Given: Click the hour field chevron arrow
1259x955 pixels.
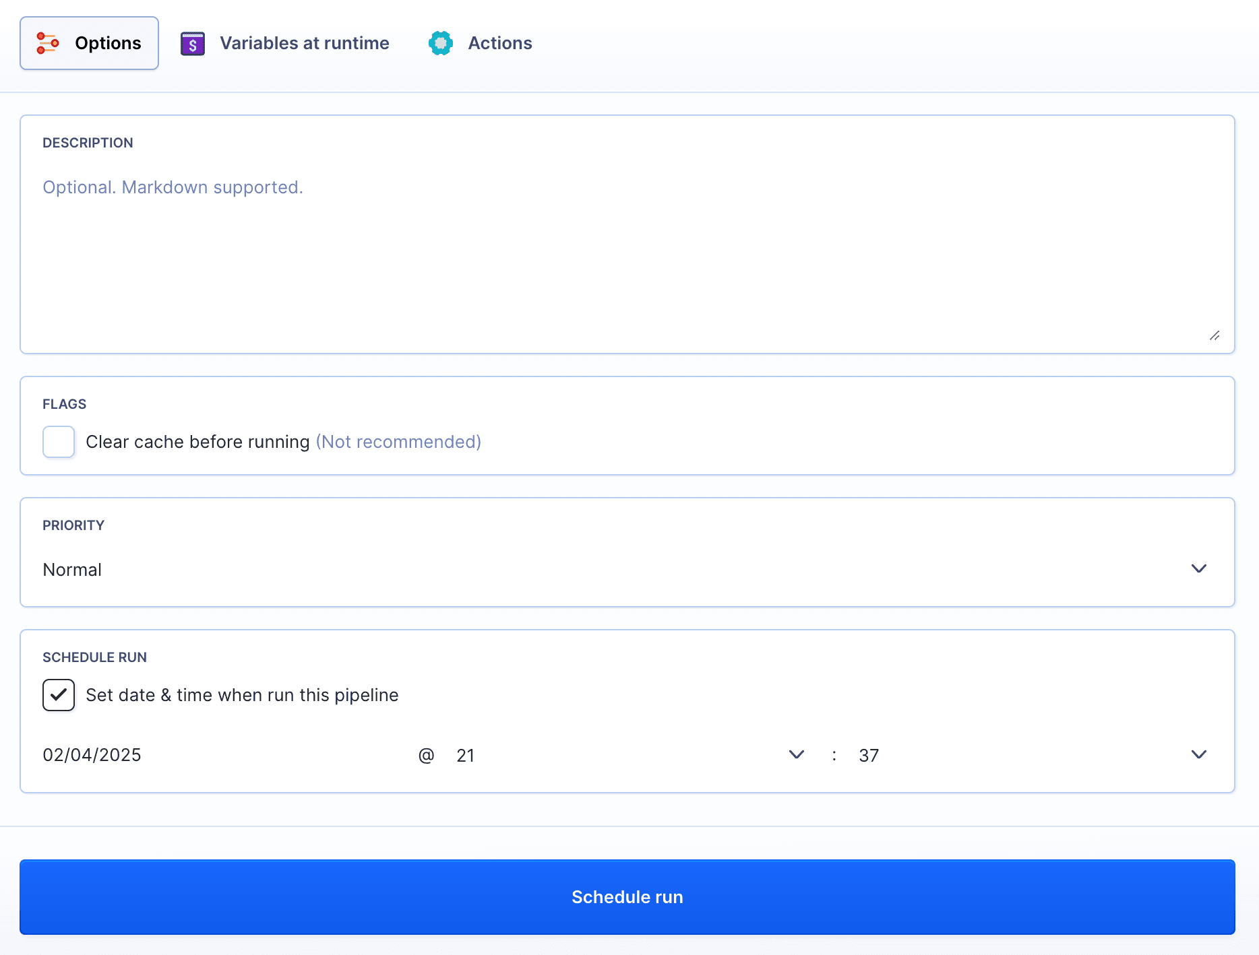Looking at the screenshot, I should pyautogui.click(x=796, y=755).
